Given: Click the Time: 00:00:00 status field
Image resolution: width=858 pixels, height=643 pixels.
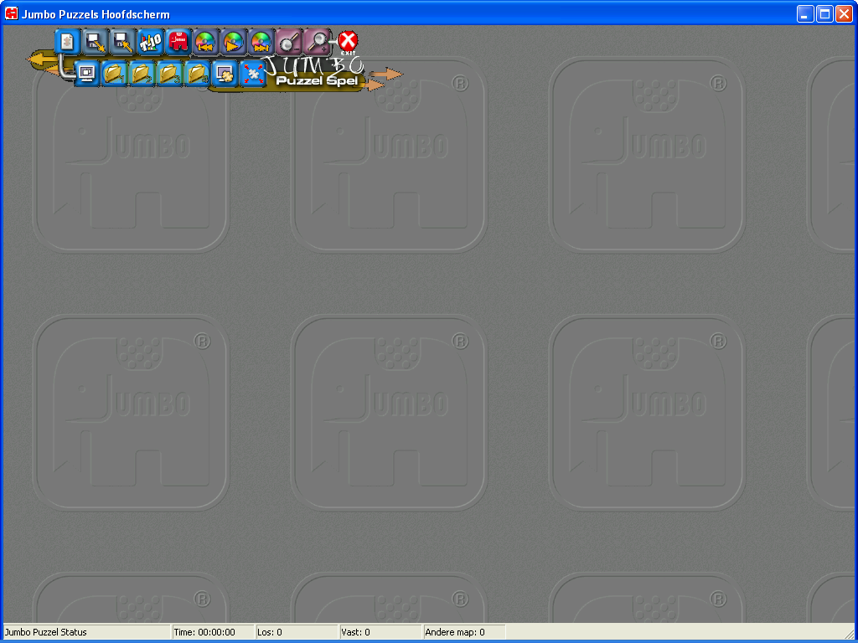Looking at the screenshot, I should [x=213, y=632].
